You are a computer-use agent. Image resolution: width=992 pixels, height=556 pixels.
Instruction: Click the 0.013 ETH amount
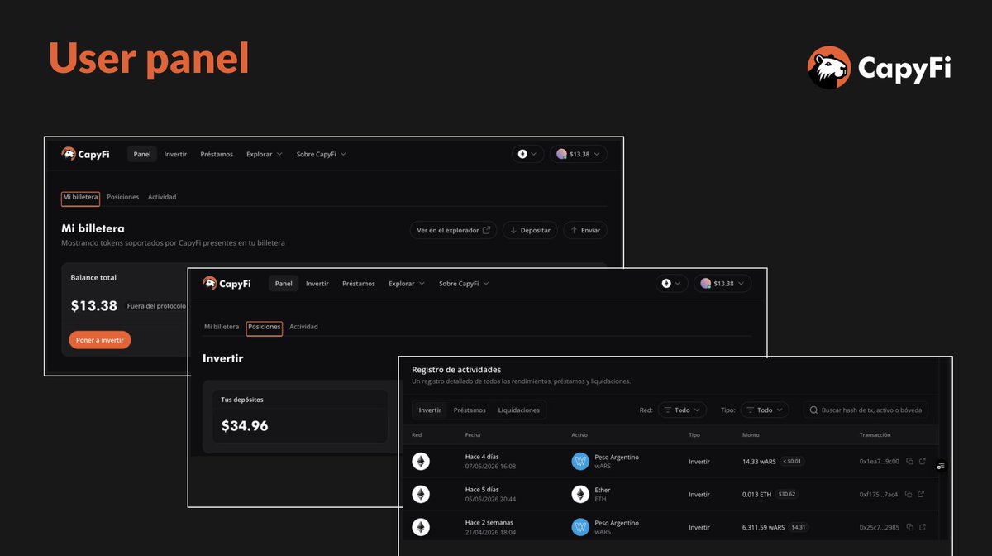[756, 495]
